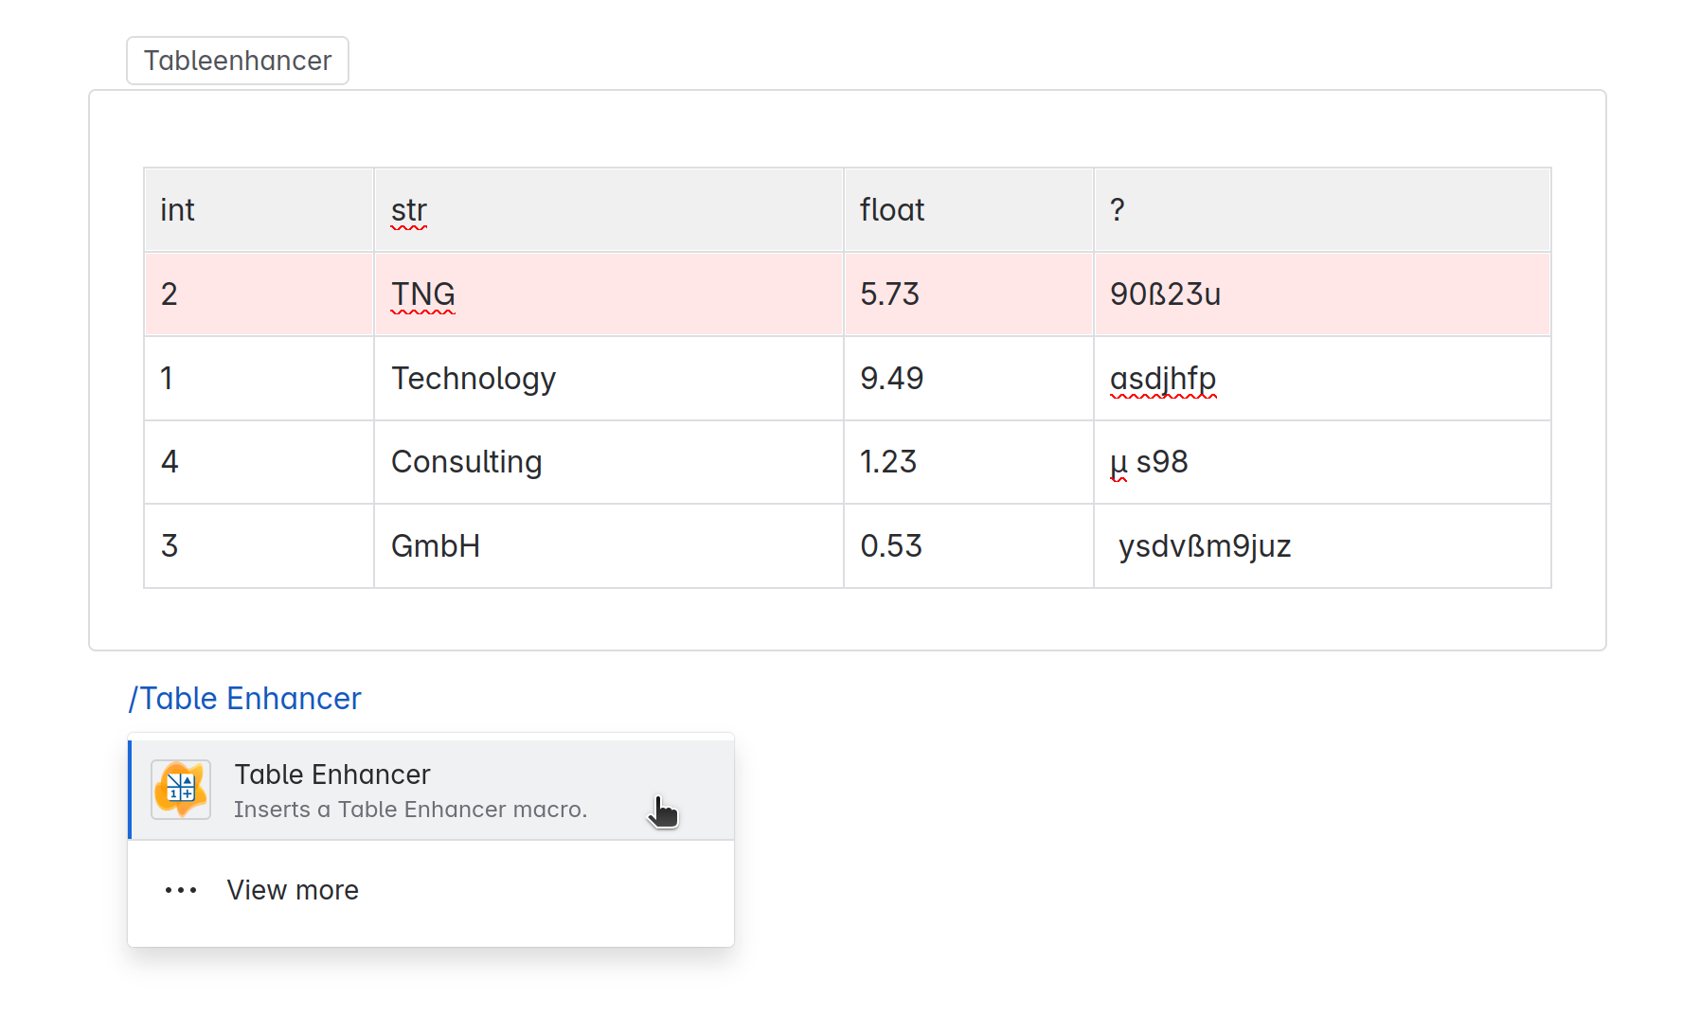Click the float column header
Viewport: 1700px width, 1015px height.
point(891,210)
